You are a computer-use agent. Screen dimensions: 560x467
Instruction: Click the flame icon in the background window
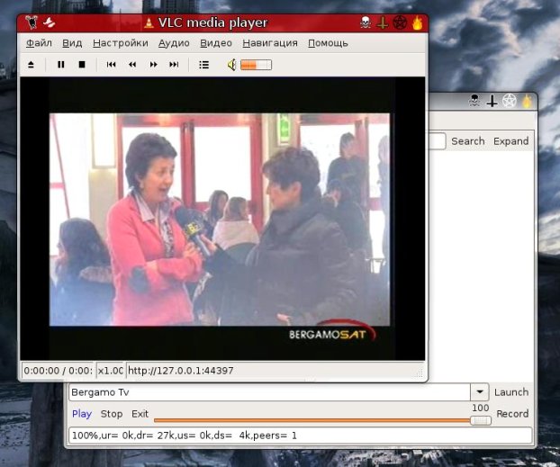click(527, 101)
